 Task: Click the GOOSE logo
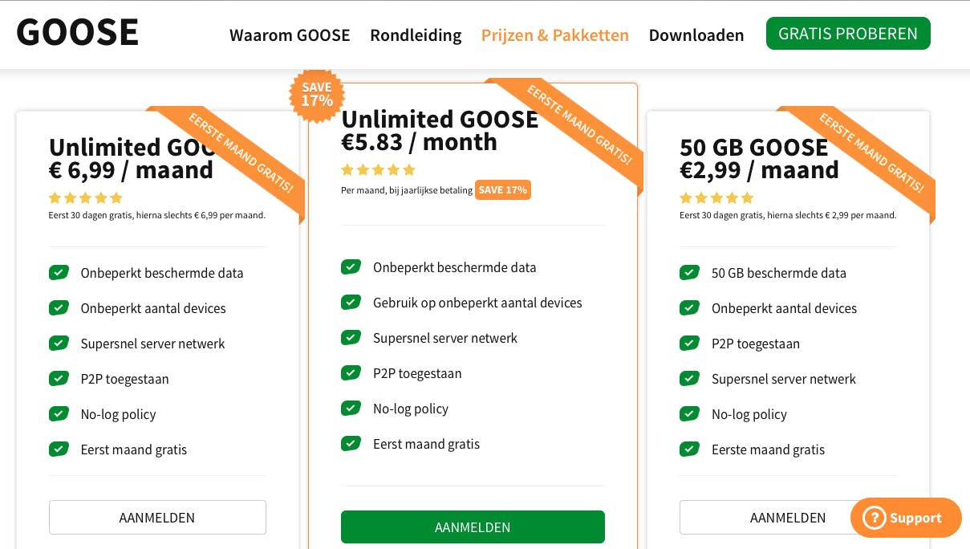coord(77,33)
